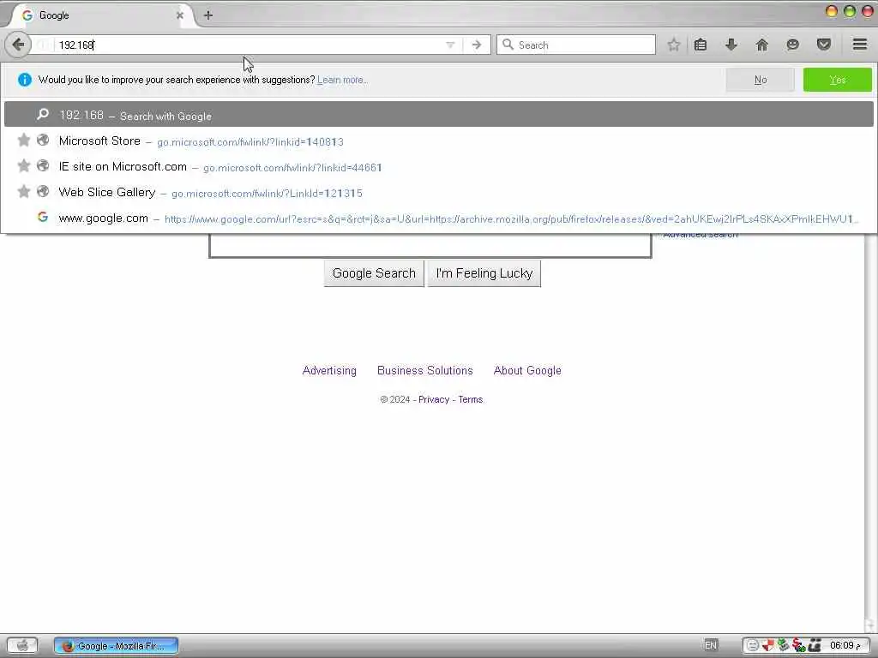Close the Google tab
Image resolution: width=878 pixels, height=658 pixels.
pyautogui.click(x=180, y=15)
